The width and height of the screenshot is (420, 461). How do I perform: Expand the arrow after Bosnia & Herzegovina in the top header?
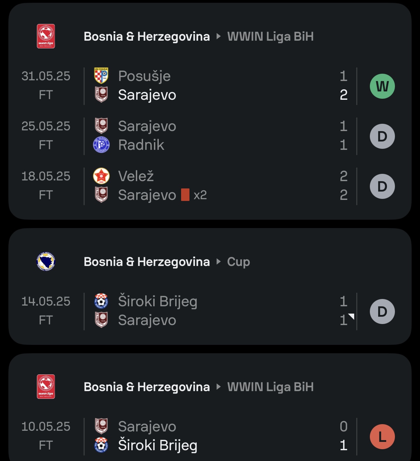pyautogui.click(x=219, y=36)
